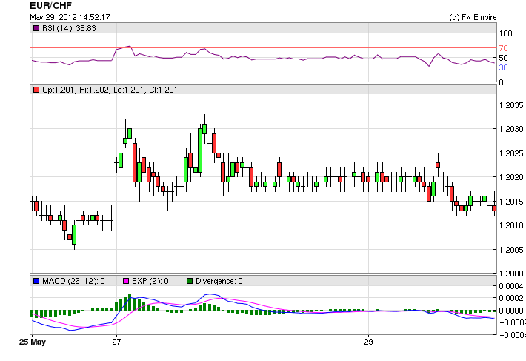Click the price axis label 1.2020

(x=511, y=177)
